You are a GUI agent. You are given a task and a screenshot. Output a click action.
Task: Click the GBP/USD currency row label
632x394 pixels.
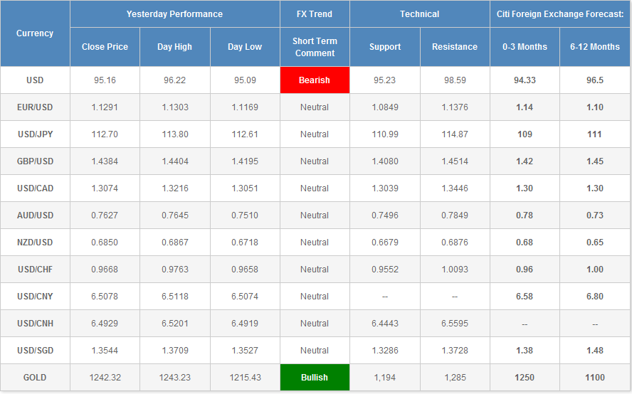pos(35,161)
